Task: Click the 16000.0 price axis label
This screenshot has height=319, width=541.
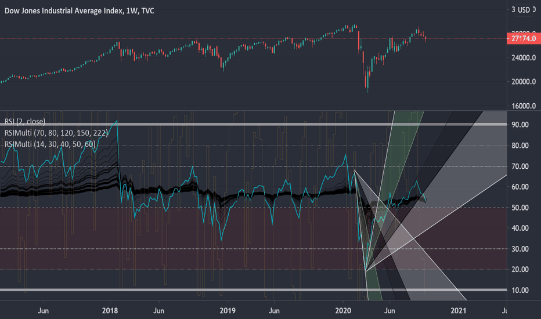Action: [x=524, y=106]
